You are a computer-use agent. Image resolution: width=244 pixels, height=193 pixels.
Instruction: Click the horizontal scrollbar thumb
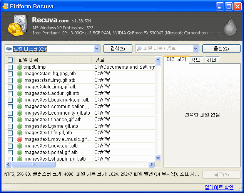click(x=34, y=164)
